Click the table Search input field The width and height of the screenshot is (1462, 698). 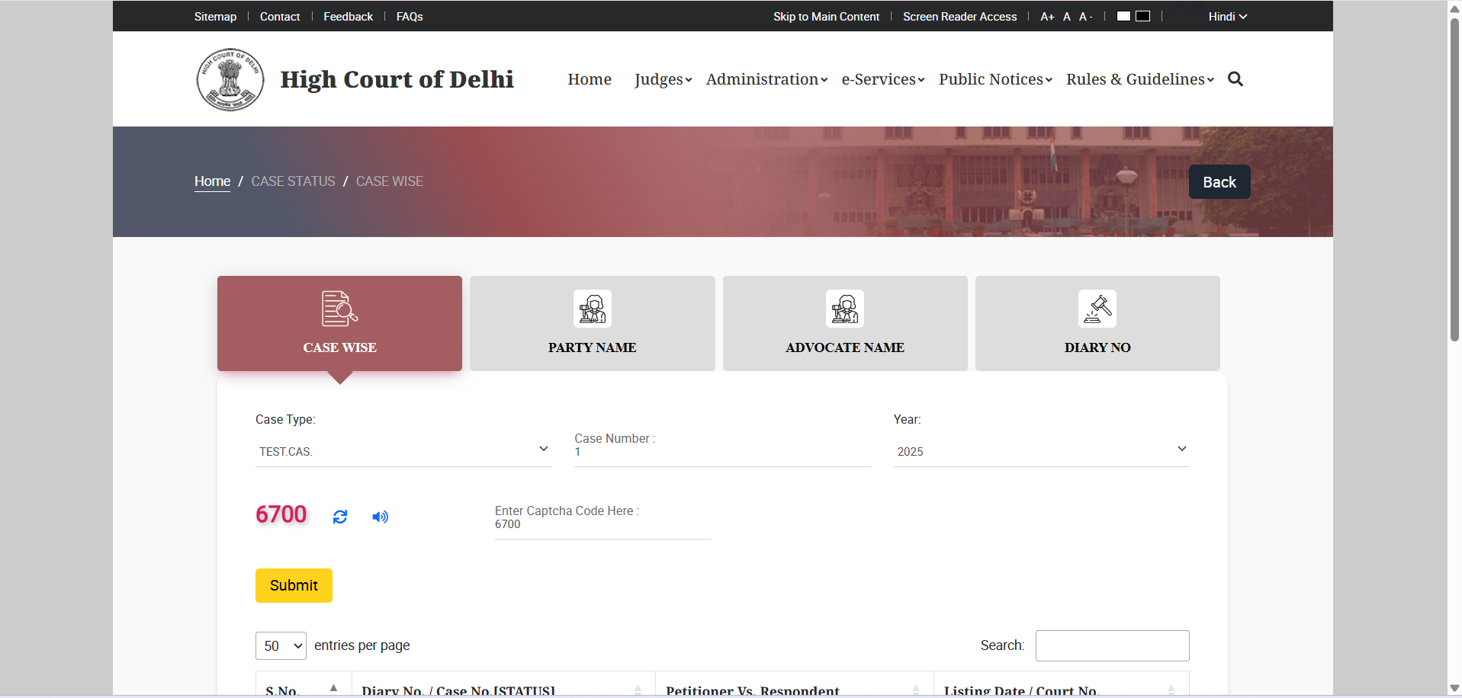(x=1112, y=645)
